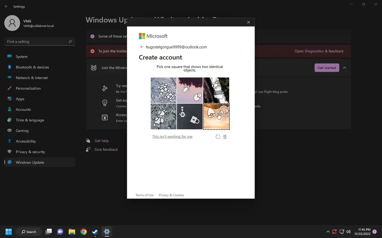Click Settings gear icon on taskbar
This screenshot has height=238, width=382.
(x=107, y=232)
